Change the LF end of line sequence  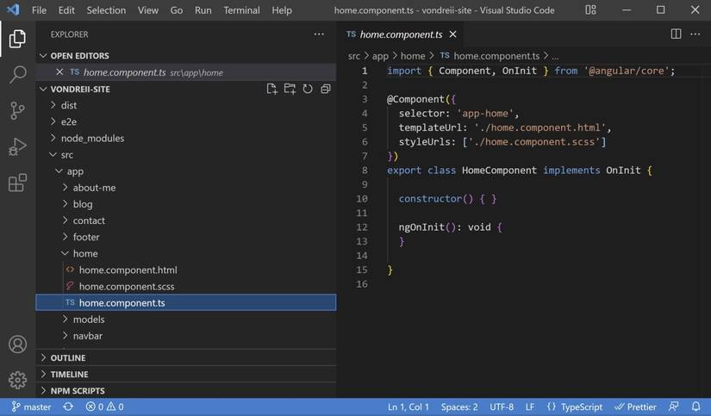click(x=530, y=407)
